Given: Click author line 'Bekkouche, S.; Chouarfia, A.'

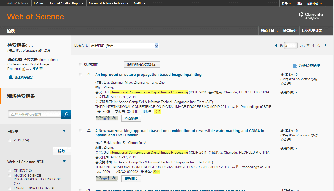Looking at the screenshot, I should [x=126, y=143].
